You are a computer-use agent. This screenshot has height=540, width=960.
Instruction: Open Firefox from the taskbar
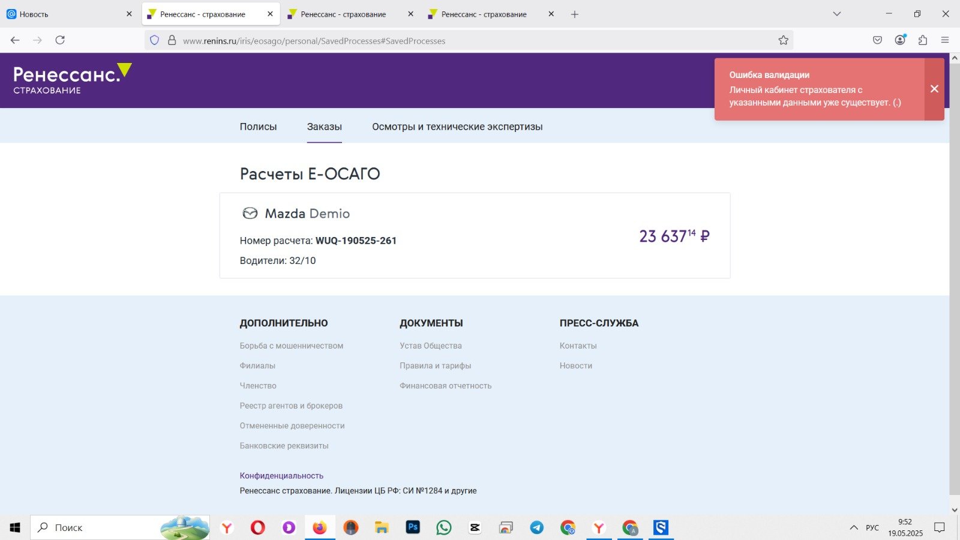[320, 527]
